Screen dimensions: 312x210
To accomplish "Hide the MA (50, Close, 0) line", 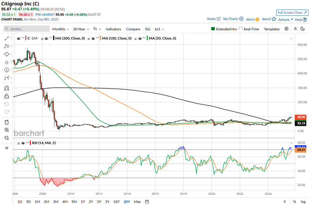I will pyautogui.click(x=140, y=39).
